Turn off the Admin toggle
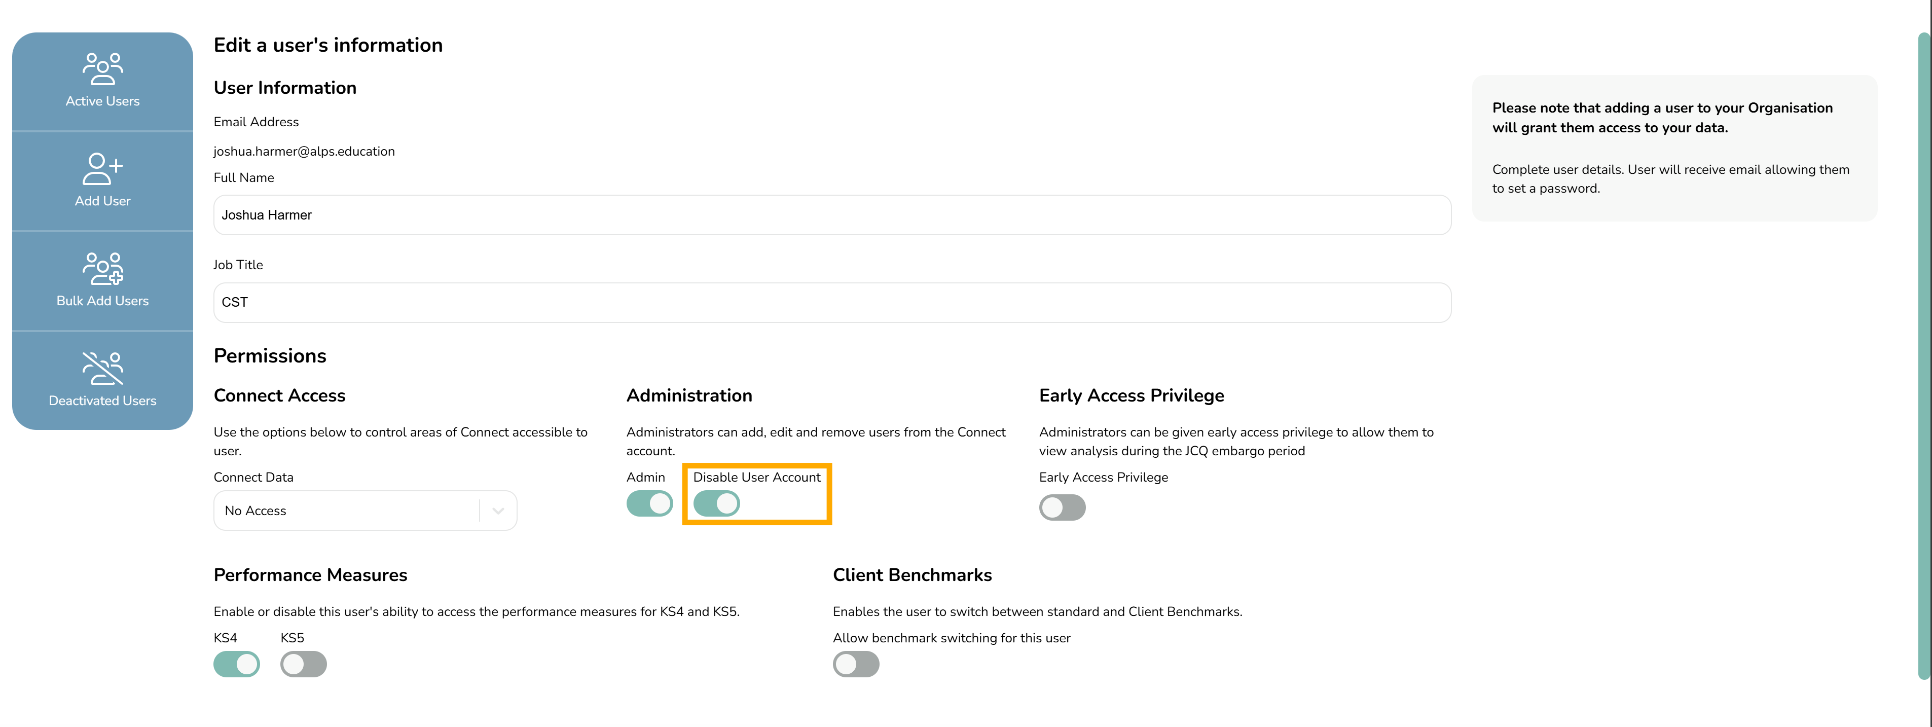Image resolution: width=1932 pixels, height=727 pixels. (649, 503)
